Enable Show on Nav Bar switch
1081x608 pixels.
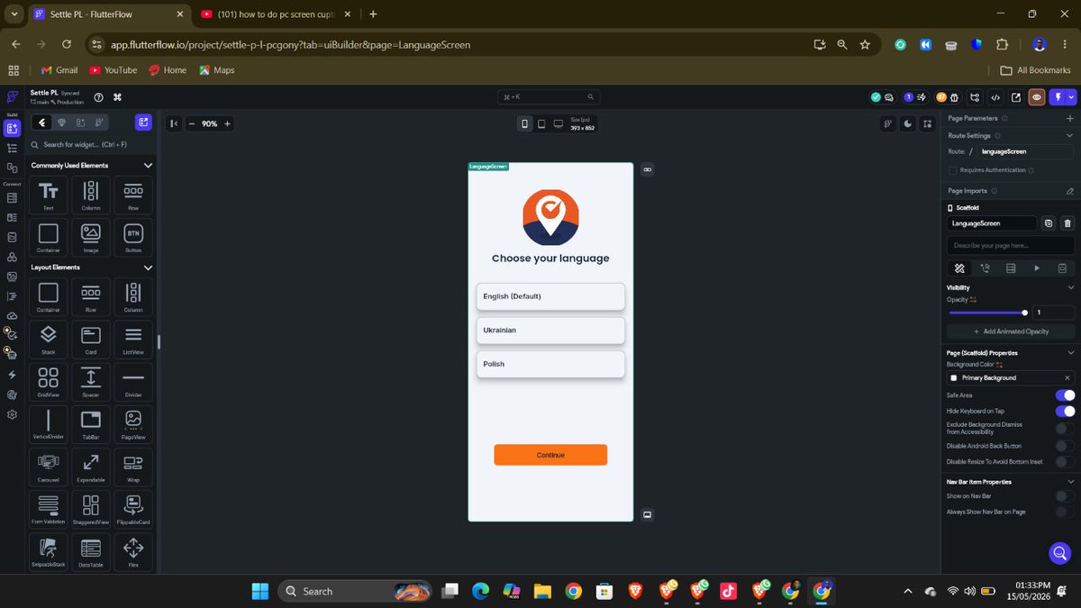pyautogui.click(x=1065, y=496)
